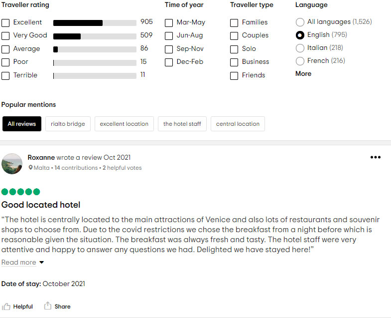The image size is (391, 318).
Task: Click the location pin icon beside Malta
Action: click(30, 168)
